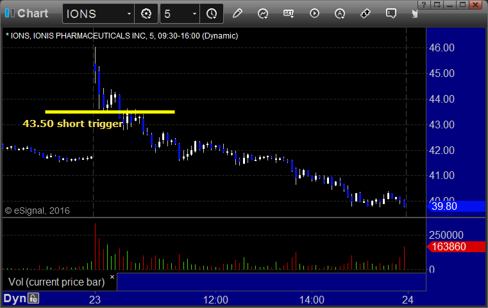Click the Dyn label at bottom left
This screenshot has height=308, width=488.
(15, 298)
